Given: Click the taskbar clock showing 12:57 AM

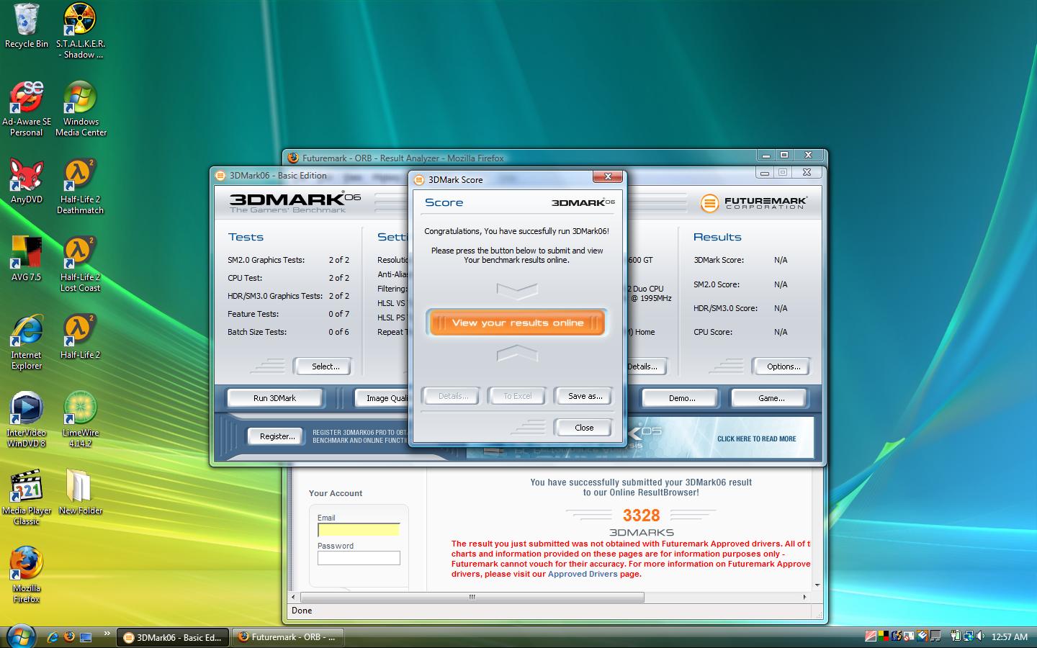Looking at the screenshot, I should pos(1009,636).
